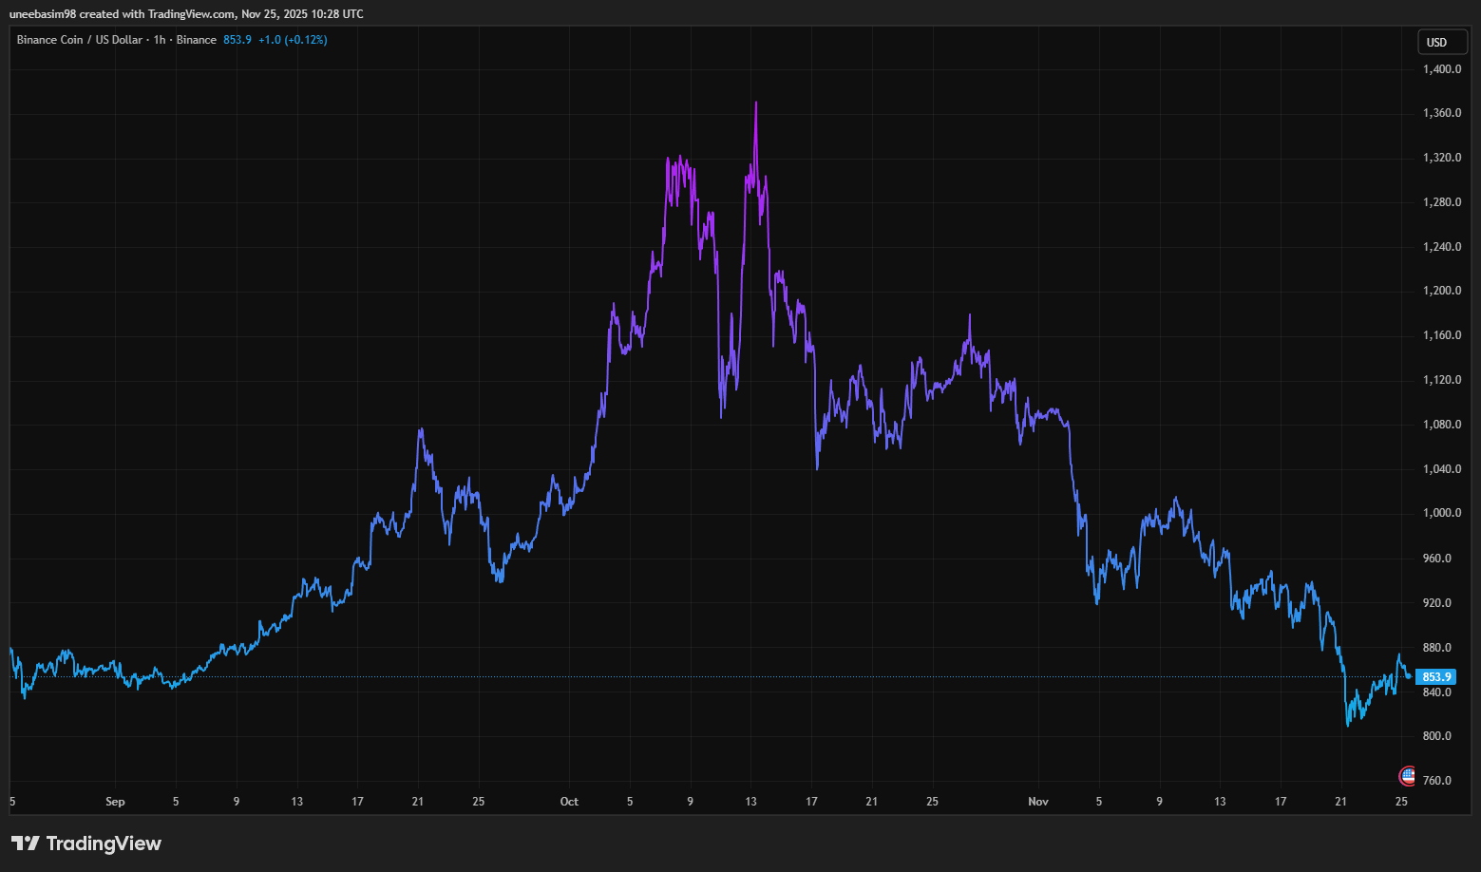Click the blue 853.9 current price label
The width and height of the screenshot is (1481, 872).
pyautogui.click(x=1435, y=677)
